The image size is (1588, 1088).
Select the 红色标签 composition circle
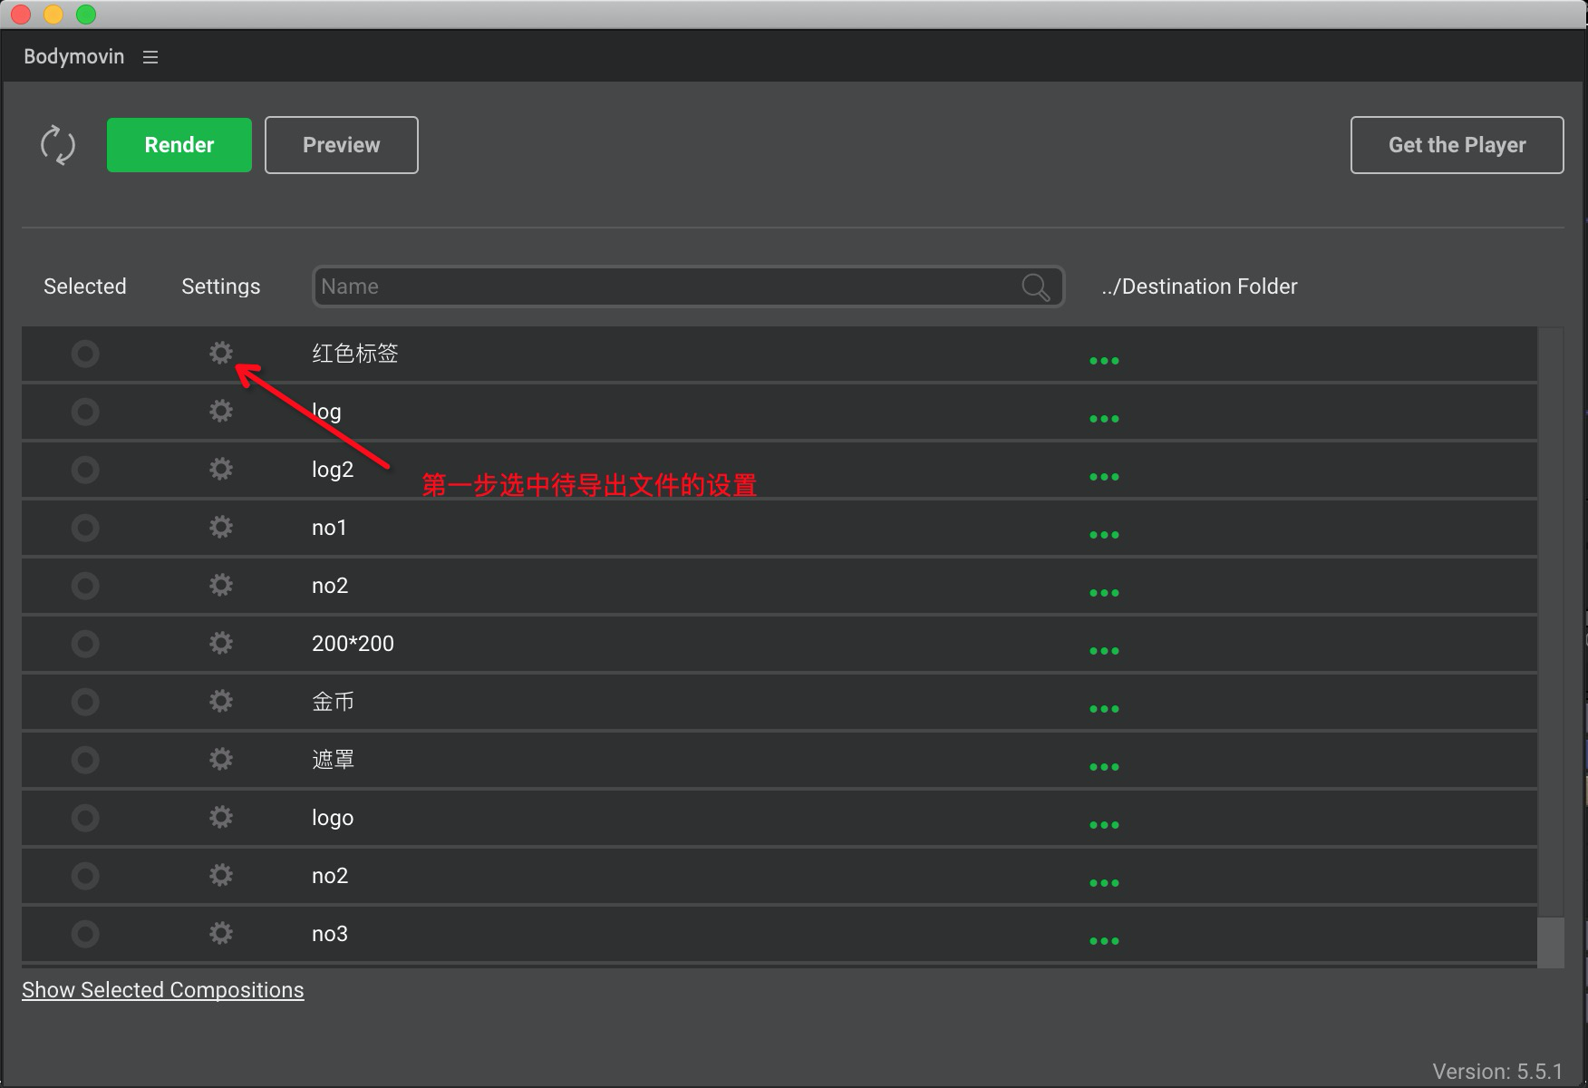click(x=85, y=354)
